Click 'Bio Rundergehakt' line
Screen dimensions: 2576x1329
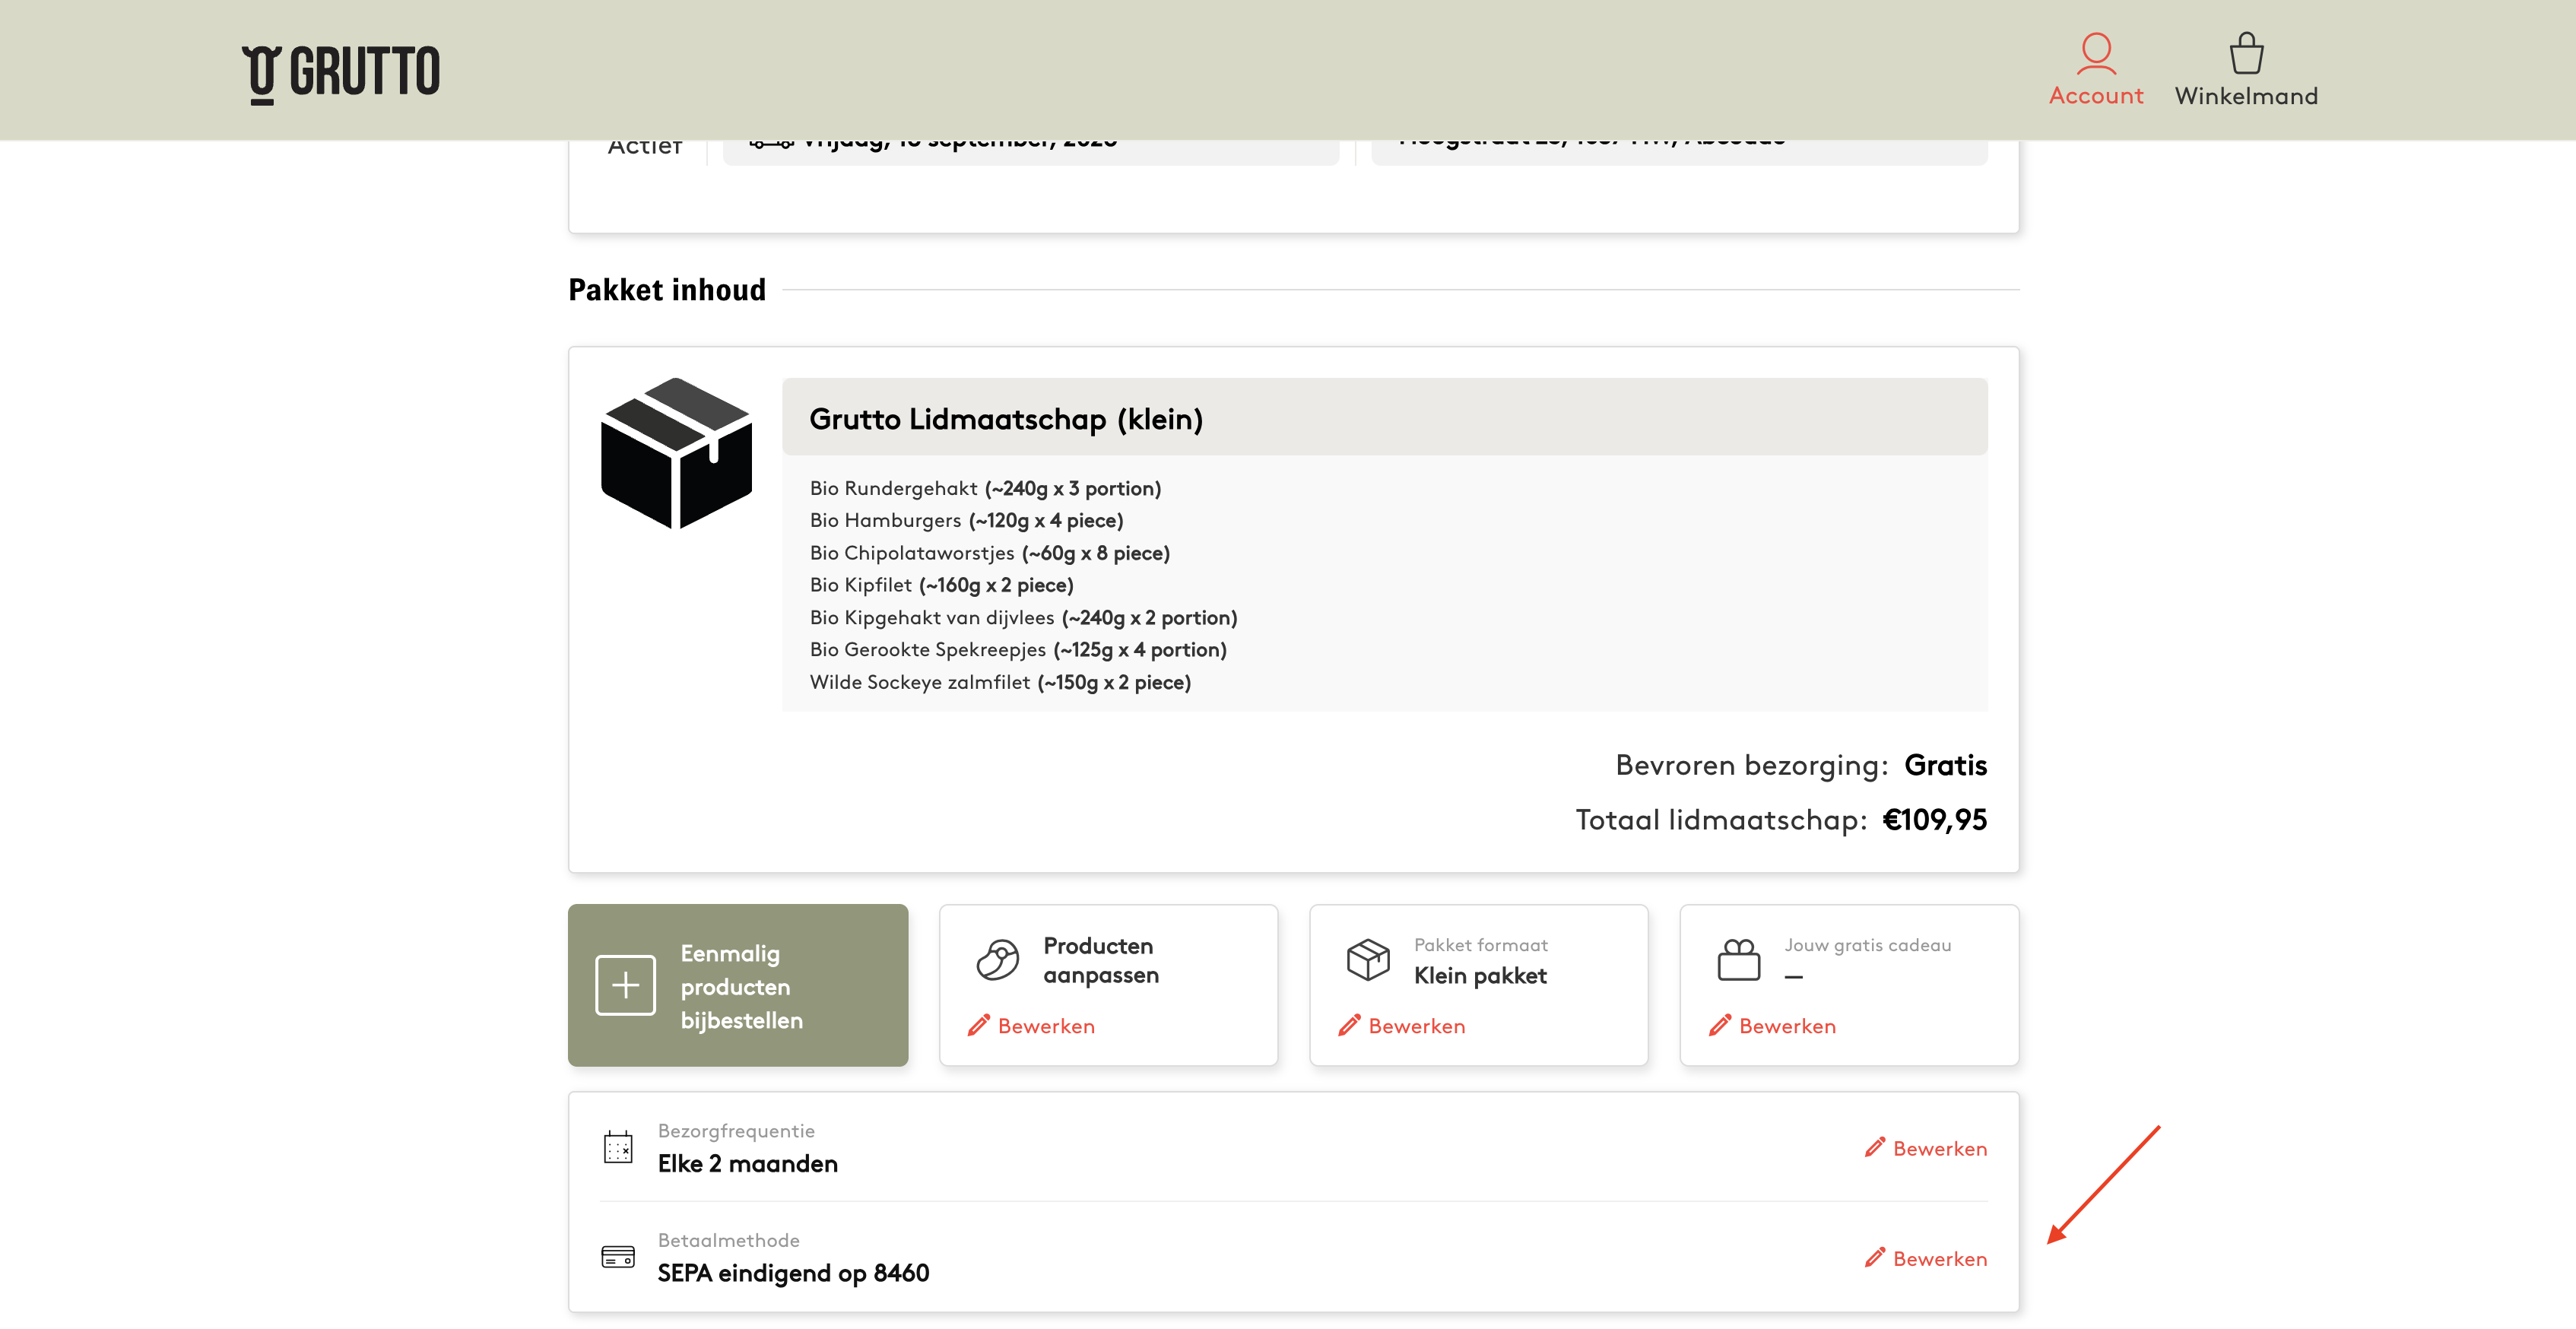(985, 488)
